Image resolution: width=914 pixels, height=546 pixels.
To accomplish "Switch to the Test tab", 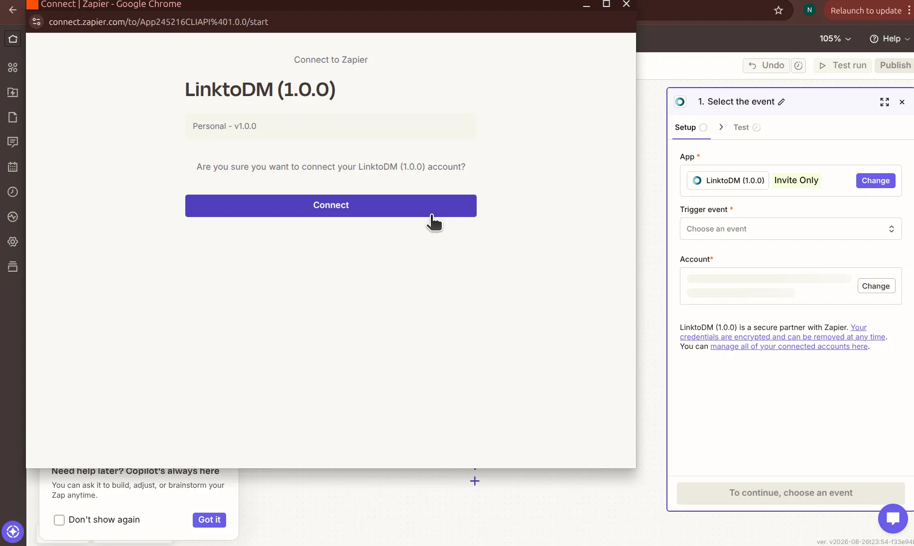I will click(747, 127).
